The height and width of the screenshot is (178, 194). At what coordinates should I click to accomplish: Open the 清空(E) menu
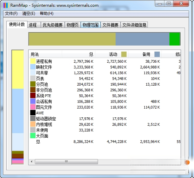tap(29, 13)
